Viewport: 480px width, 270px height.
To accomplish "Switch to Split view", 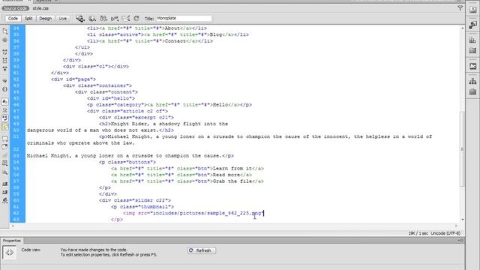I will tap(28, 19).
